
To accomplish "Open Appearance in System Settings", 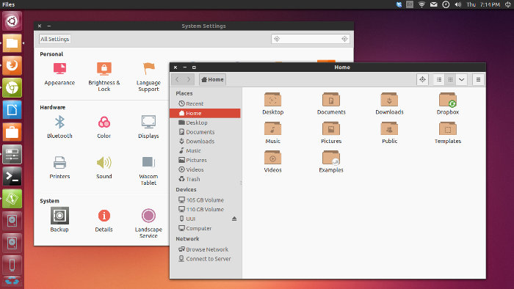I will pos(59,74).
